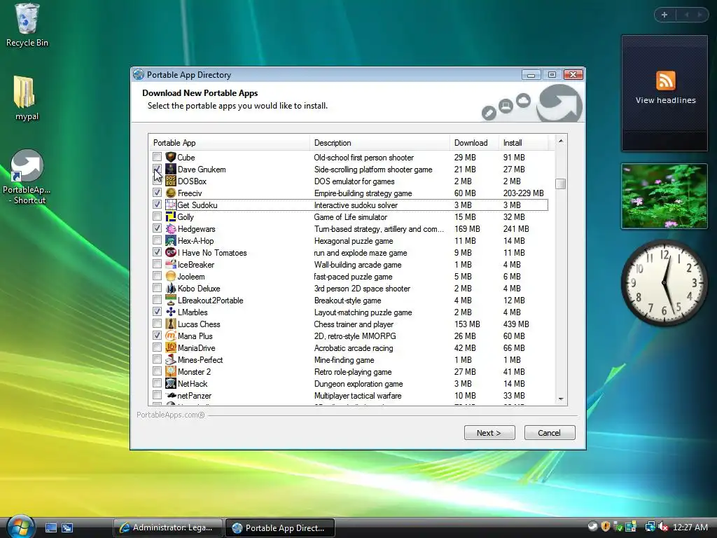Uncheck the Mana Plus checkbox
The width and height of the screenshot is (717, 538).
(x=157, y=336)
